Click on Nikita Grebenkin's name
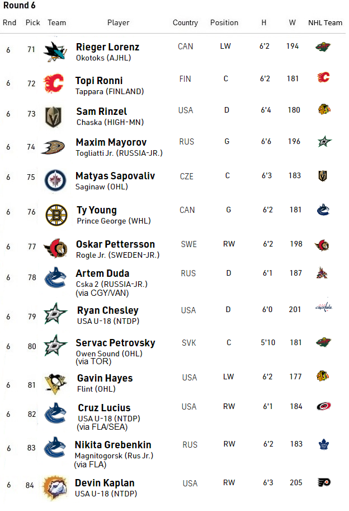Image resolution: width=349 pixels, height=511 pixels. (113, 445)
